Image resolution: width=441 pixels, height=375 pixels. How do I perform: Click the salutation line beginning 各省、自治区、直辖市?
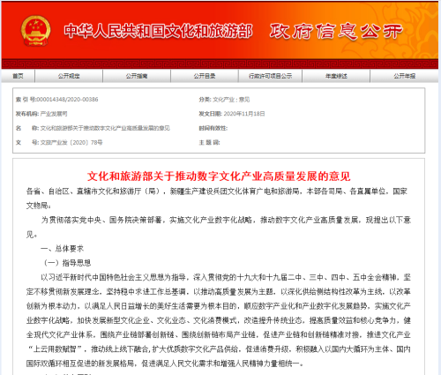tap(217, 199)
